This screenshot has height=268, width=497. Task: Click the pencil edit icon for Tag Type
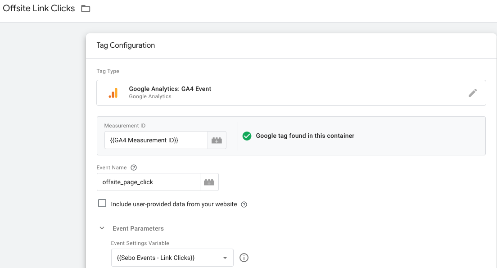coord(473,93)
